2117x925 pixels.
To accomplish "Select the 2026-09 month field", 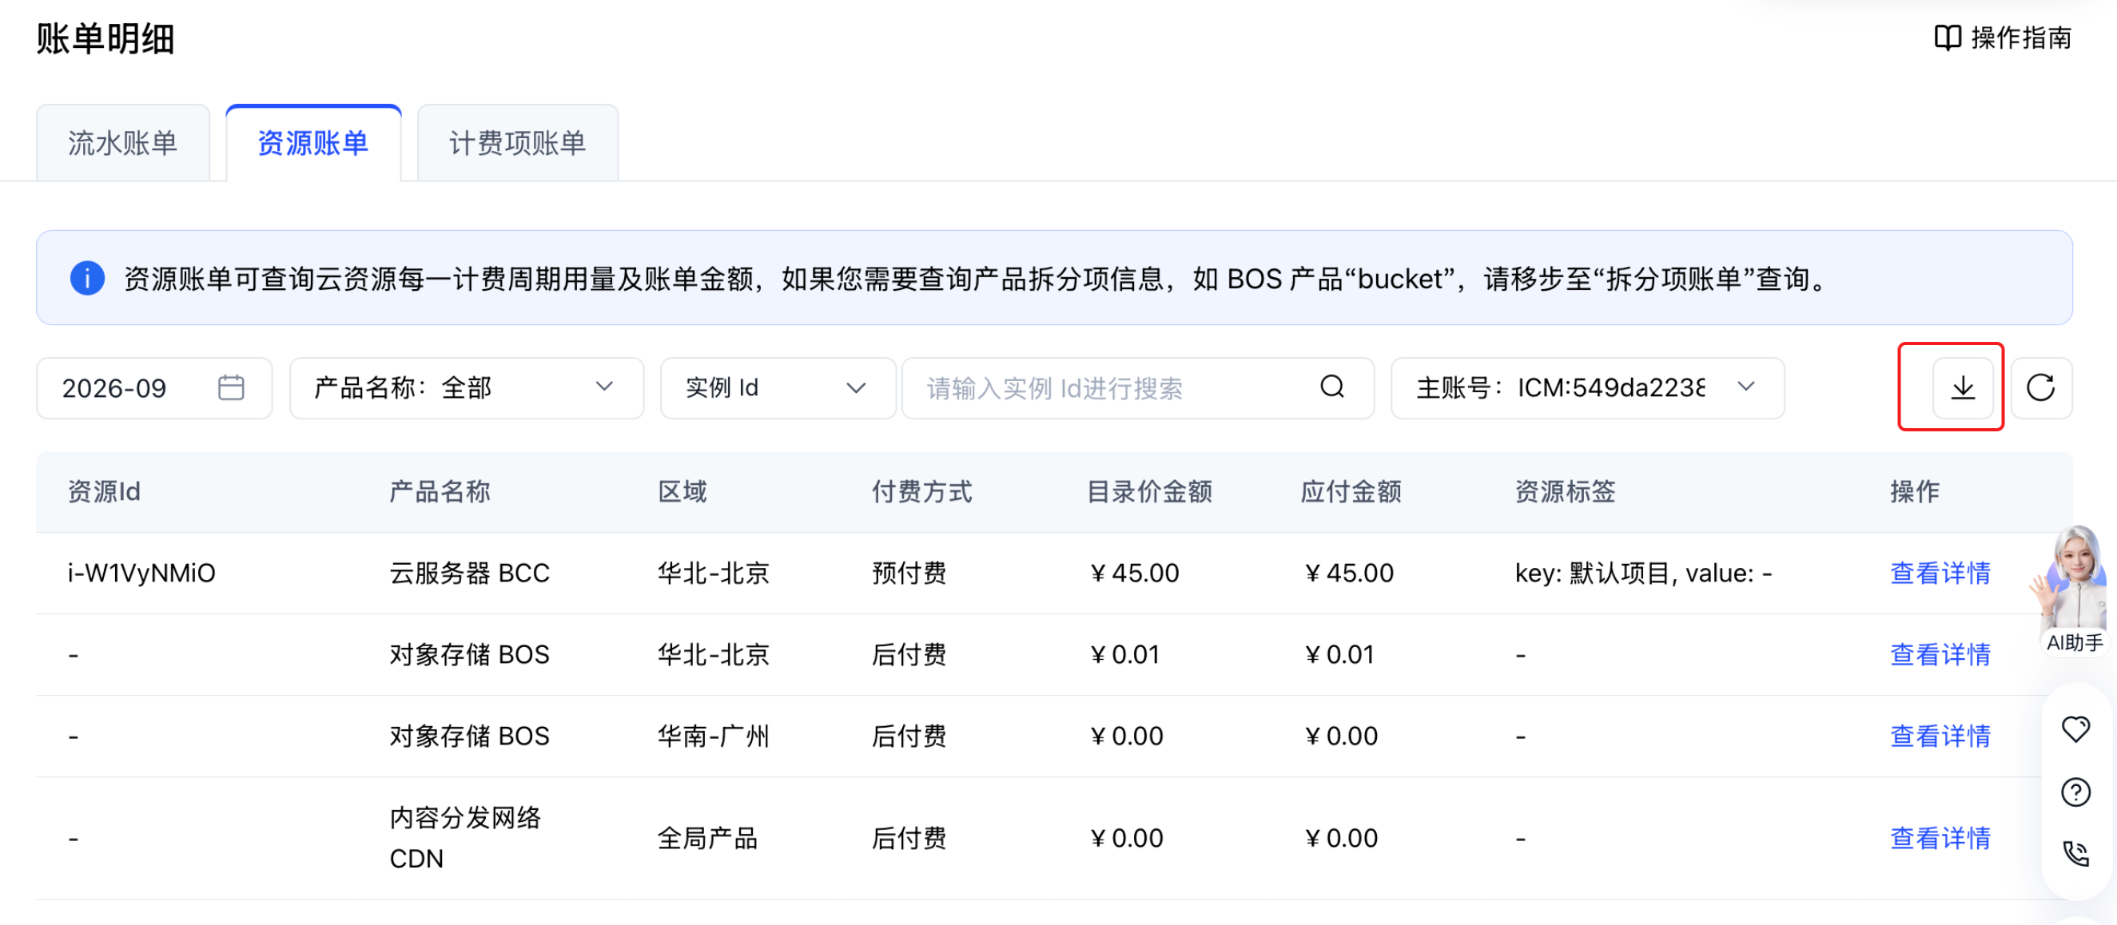I will tap(153, 387).
